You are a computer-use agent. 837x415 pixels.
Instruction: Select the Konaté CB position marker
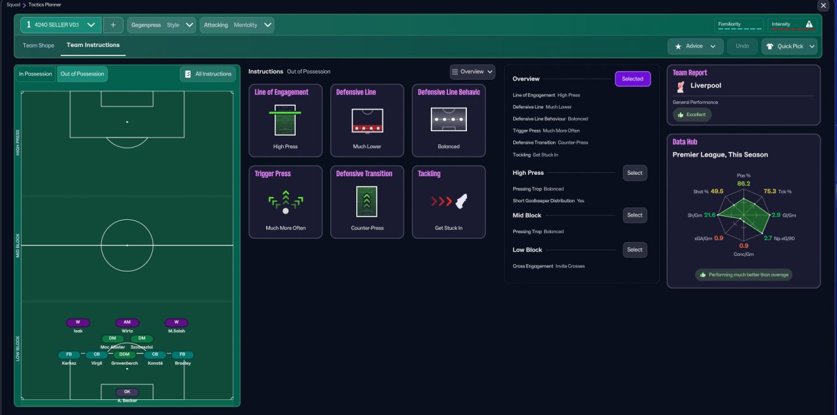(155, 355)
